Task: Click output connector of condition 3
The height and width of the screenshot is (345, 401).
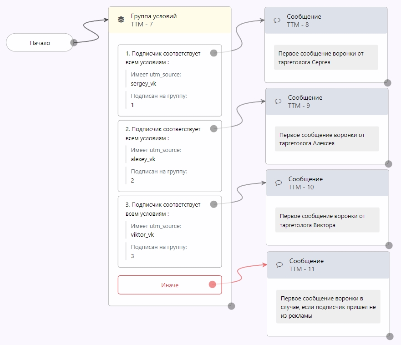Action: click(213, 204)
